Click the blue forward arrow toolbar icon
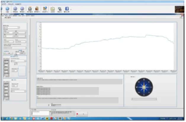Viewport: 186px width, 122px height. click(7, 9)
